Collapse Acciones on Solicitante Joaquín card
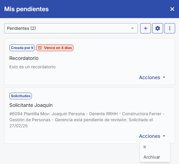Image resolution: width=179 pixels, height=164 pixels. pos(152,136)
